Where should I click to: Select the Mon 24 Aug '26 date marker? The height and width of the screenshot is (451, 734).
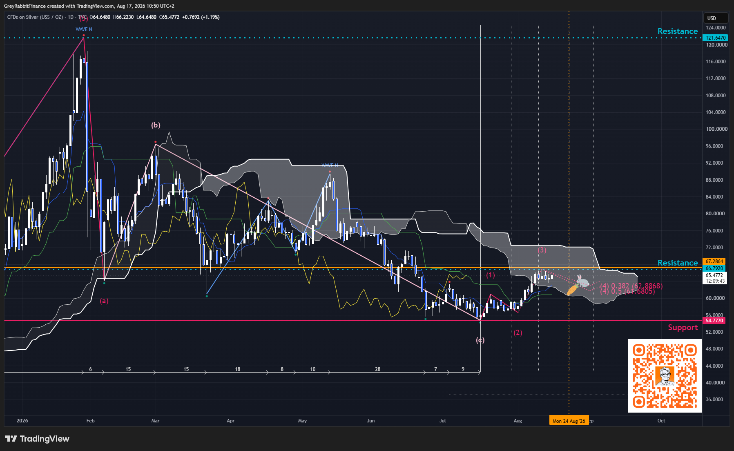[569, 421]
